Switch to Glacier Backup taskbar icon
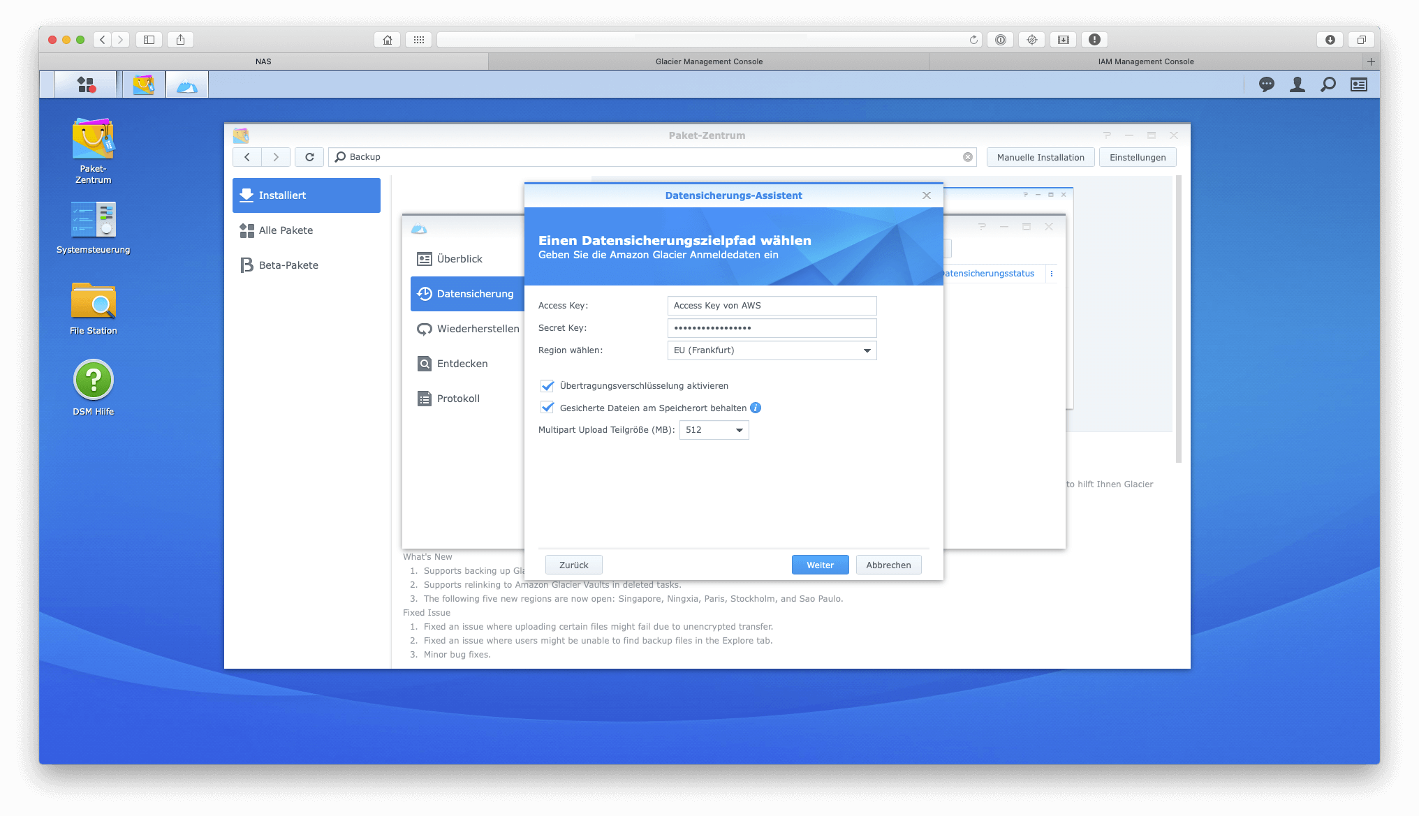The image size is (1419, 816). point(186,84)
